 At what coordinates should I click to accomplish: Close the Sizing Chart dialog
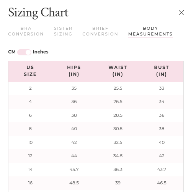coord(181,13)
